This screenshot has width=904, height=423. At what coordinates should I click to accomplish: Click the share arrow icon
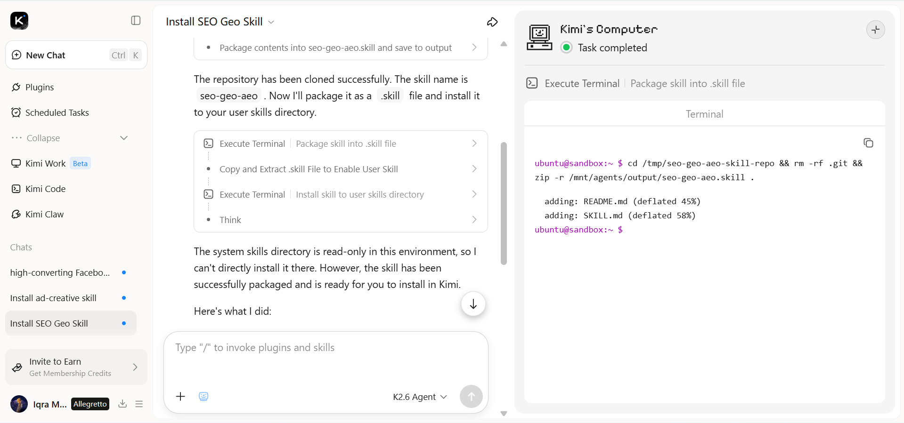pyautogui.click(x=492, y=22)
